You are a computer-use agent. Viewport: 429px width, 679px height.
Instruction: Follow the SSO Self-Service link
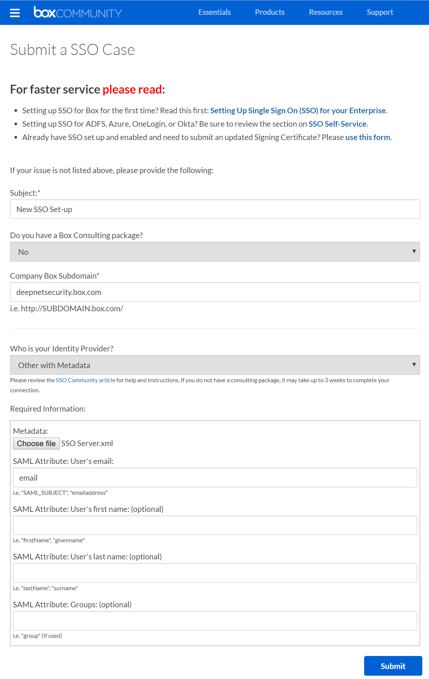(337, 124)
